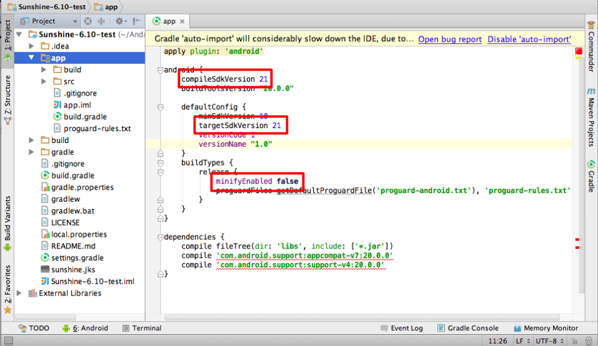The image size is (598, 346).
Task: Open Project panel settings gear
Action: click(x=121, y=21)
